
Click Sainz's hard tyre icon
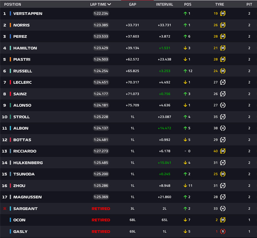(223, 94)
